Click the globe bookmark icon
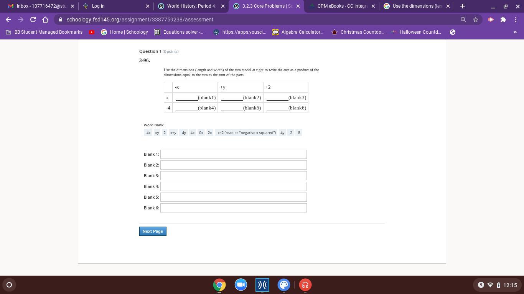This screenshot has width=524, height=294. [453, 32]
